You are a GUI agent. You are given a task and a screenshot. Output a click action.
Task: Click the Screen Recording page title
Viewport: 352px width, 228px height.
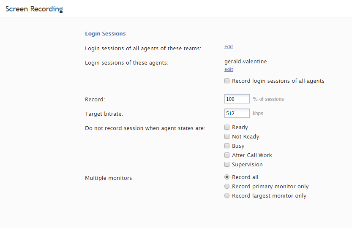(34, 9)
